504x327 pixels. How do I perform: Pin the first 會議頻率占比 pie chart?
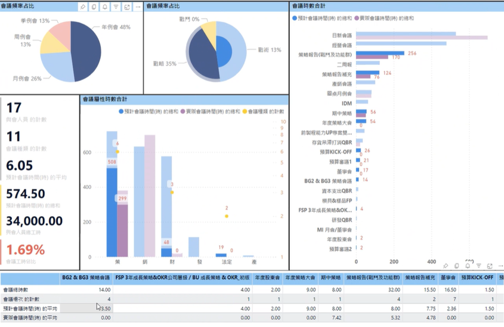pyautogui.click(x=83, y=7)
